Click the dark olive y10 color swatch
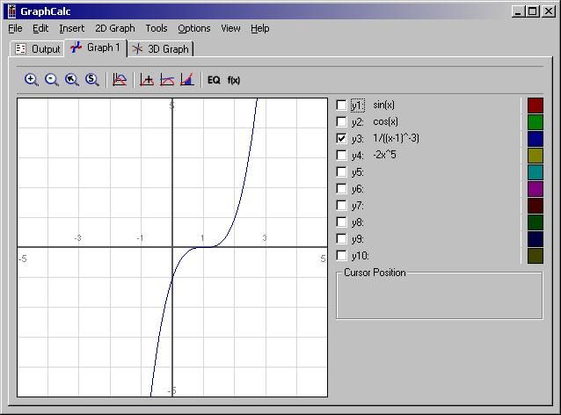The height and width of the screenshot is (415, 561). pos(535,256)
